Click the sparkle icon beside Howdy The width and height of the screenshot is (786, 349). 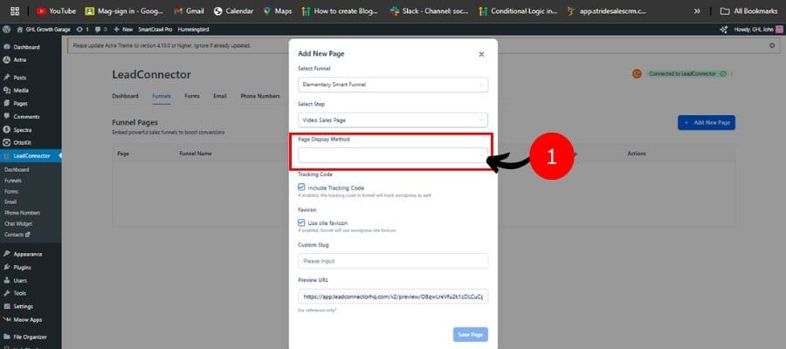point(723,30)
